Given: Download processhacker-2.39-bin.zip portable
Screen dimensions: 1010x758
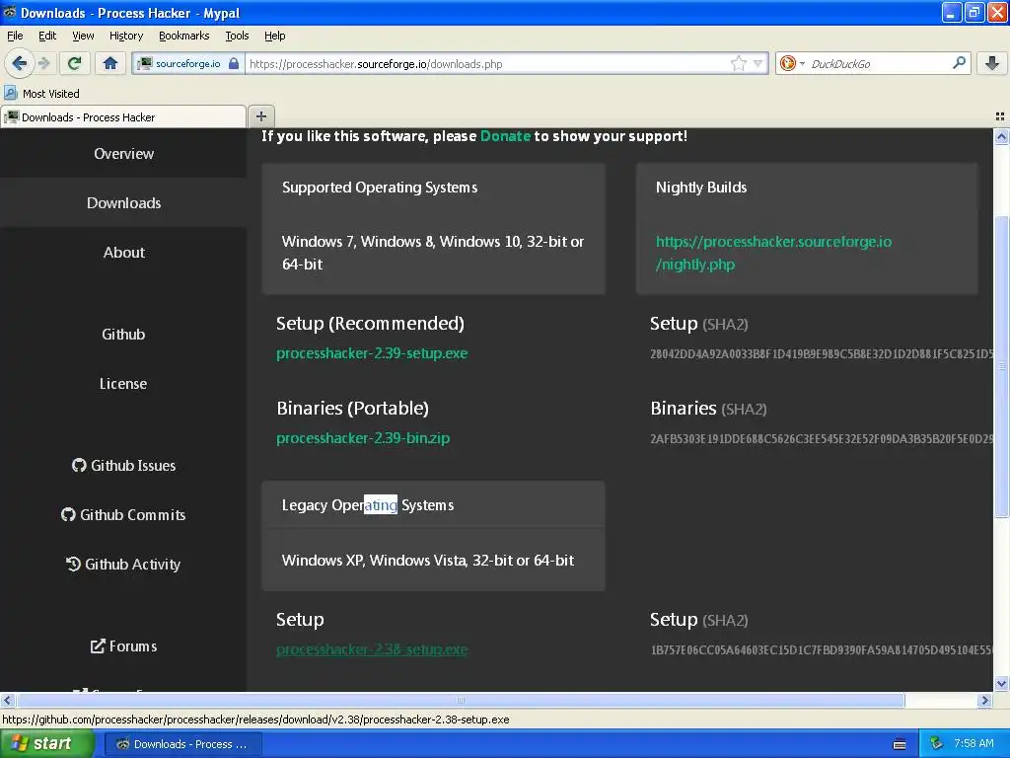Looking at the screenshot, I should [x=363, y=438].
